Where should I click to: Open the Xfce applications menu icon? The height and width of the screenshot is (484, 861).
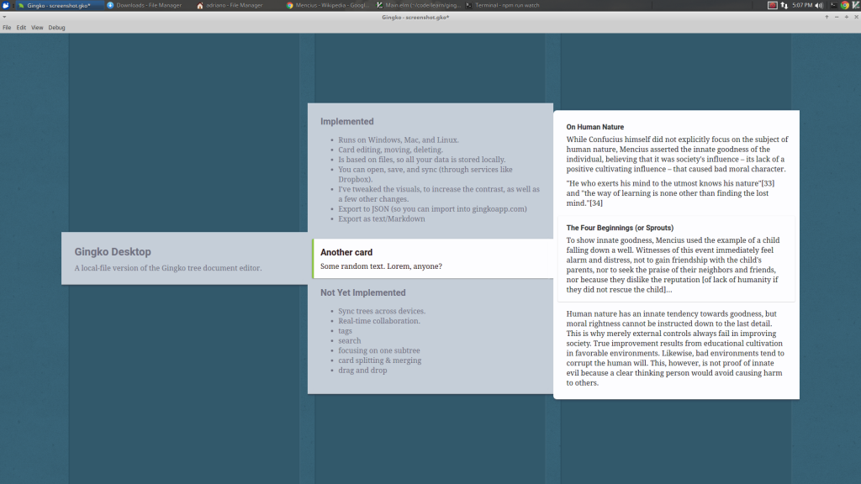pos(6,5)
